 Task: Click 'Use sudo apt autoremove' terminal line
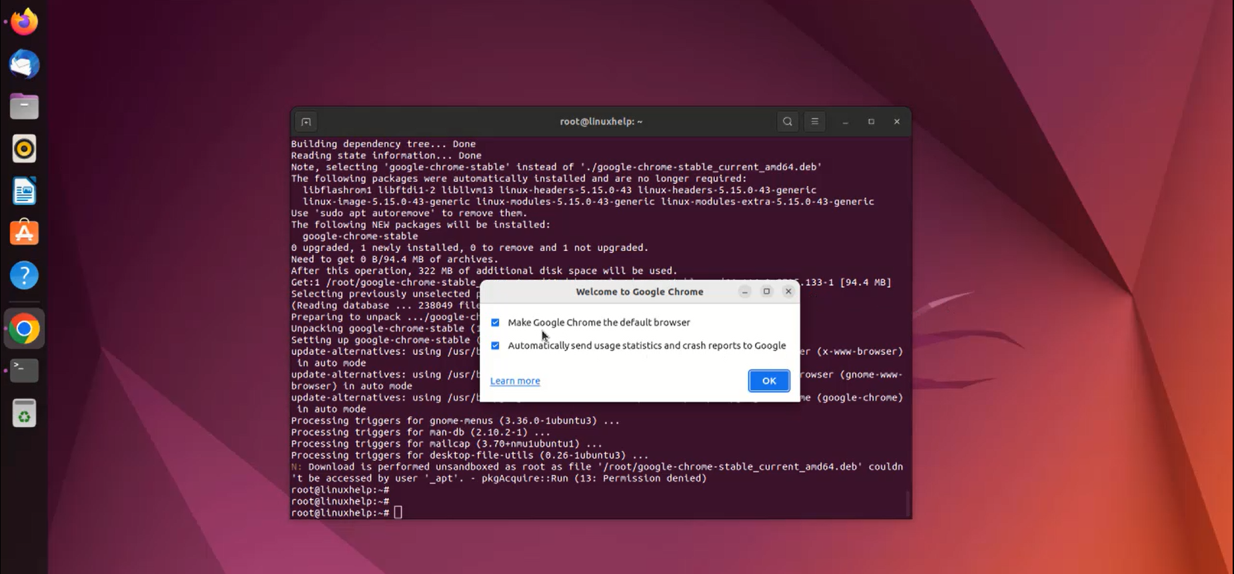point(408,213)
